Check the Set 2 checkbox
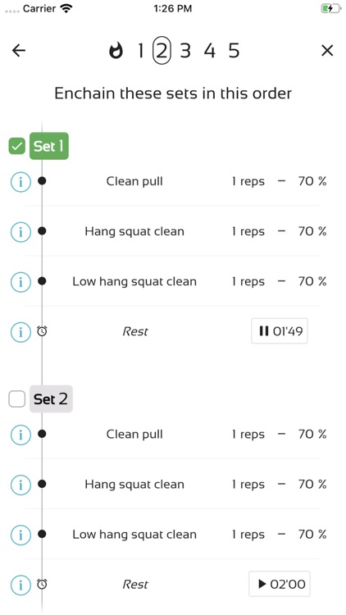The width and height of the screenshot is (346, 615). tap(17, 399)
